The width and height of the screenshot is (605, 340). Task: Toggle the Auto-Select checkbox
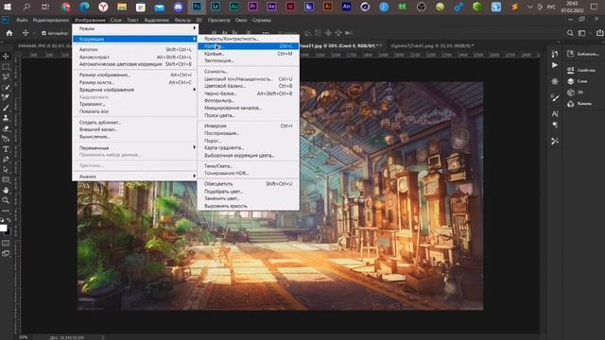[43, 34]
